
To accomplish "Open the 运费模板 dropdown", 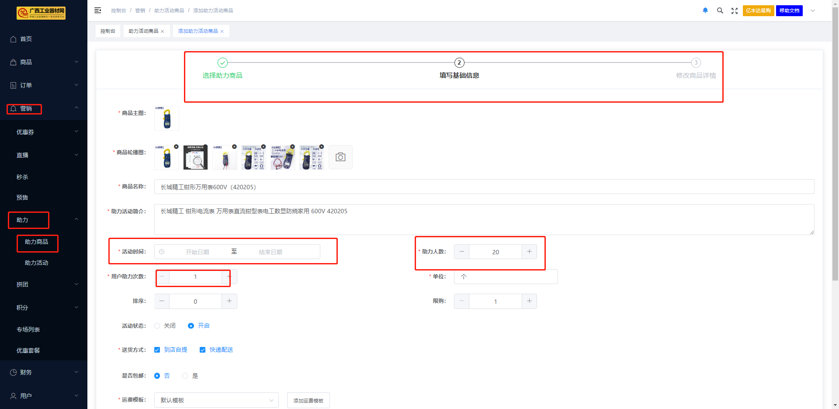I will 216,400.
